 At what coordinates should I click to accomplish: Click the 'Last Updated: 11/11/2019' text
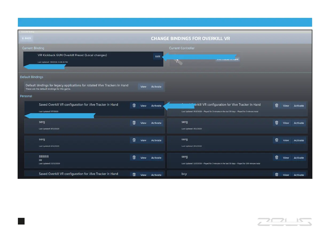pos(50,163)
